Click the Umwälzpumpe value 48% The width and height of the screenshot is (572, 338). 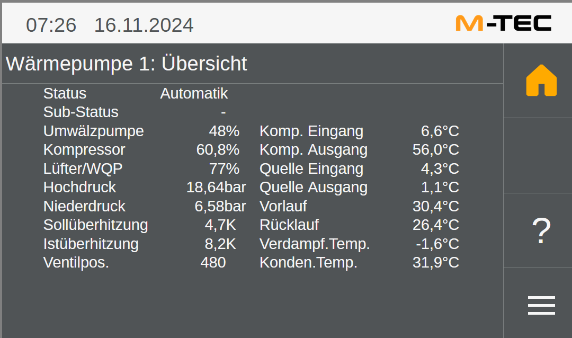224,131
